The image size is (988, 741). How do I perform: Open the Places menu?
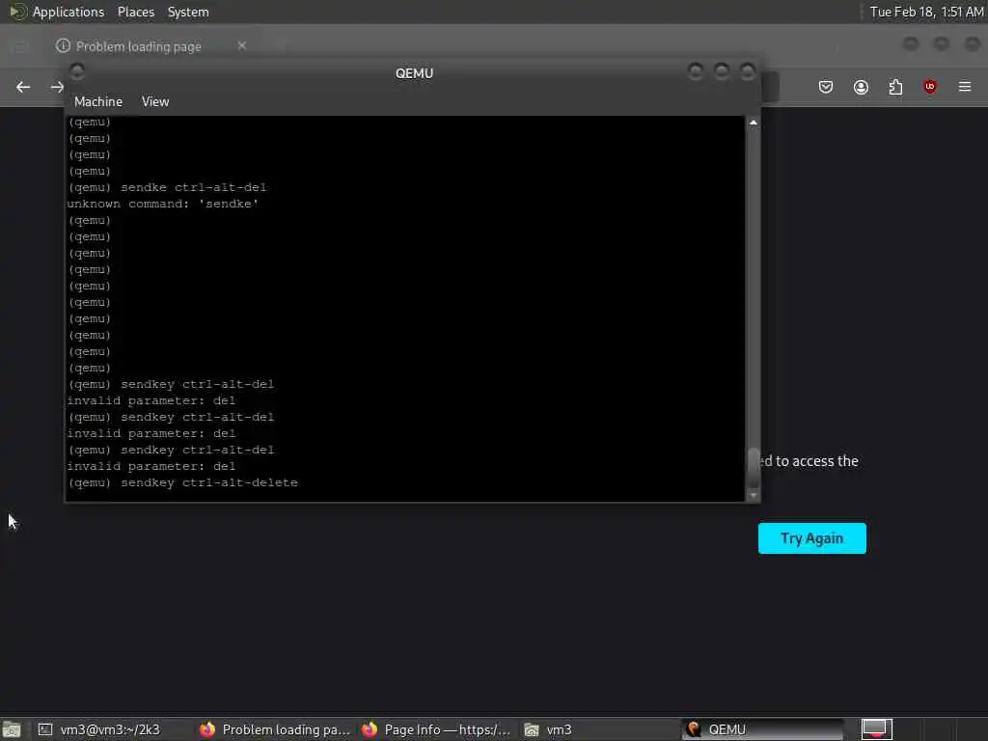[135, 12]
